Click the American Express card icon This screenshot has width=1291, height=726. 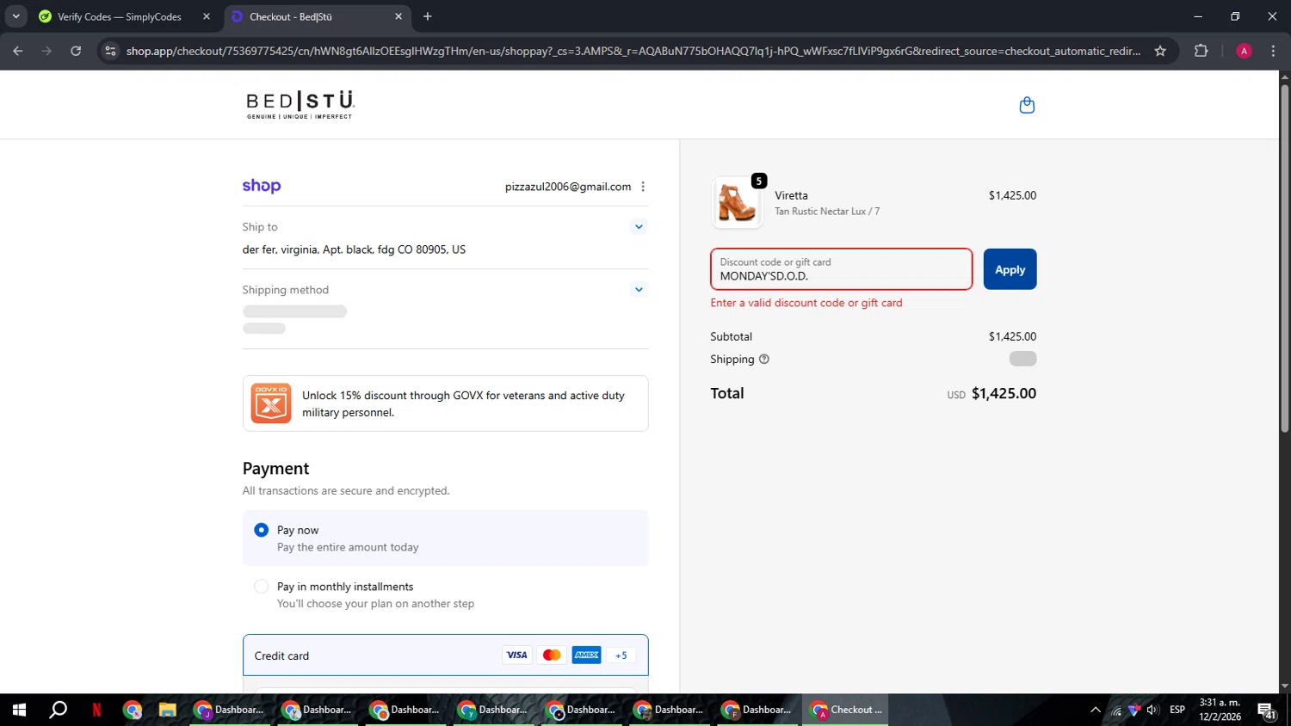[587, 655]
